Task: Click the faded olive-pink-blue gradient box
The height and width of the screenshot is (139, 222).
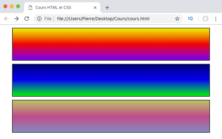Action: (111, 116)
